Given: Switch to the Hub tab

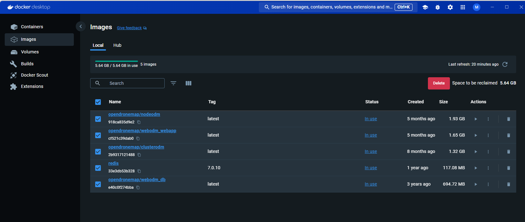Looking at the screenshot, I should click(x=117, y=45).
